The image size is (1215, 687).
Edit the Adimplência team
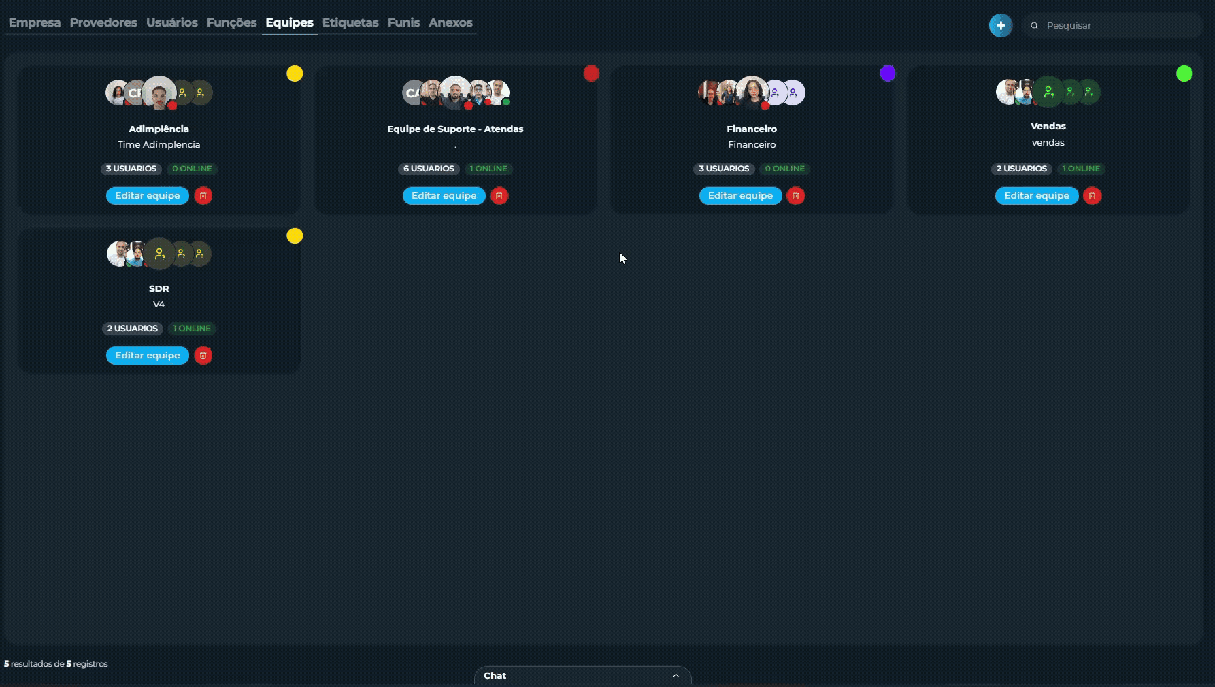[x=148, y=196]
